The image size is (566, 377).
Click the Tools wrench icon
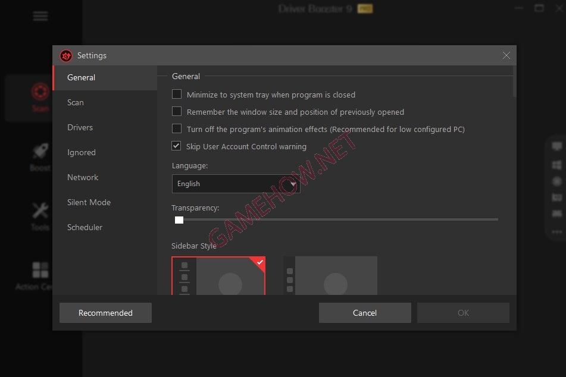click(39, 211)
